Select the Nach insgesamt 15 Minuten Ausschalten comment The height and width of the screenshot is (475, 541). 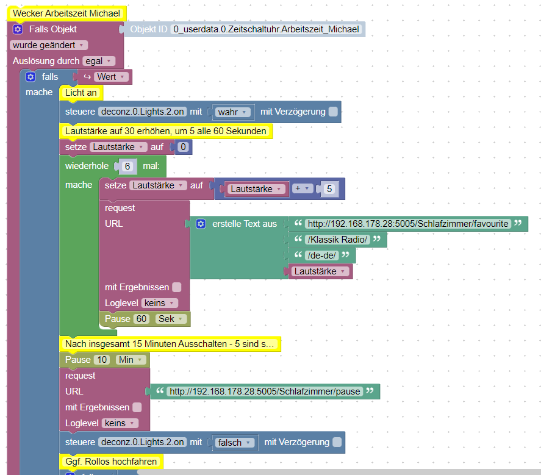click(170, 344)
